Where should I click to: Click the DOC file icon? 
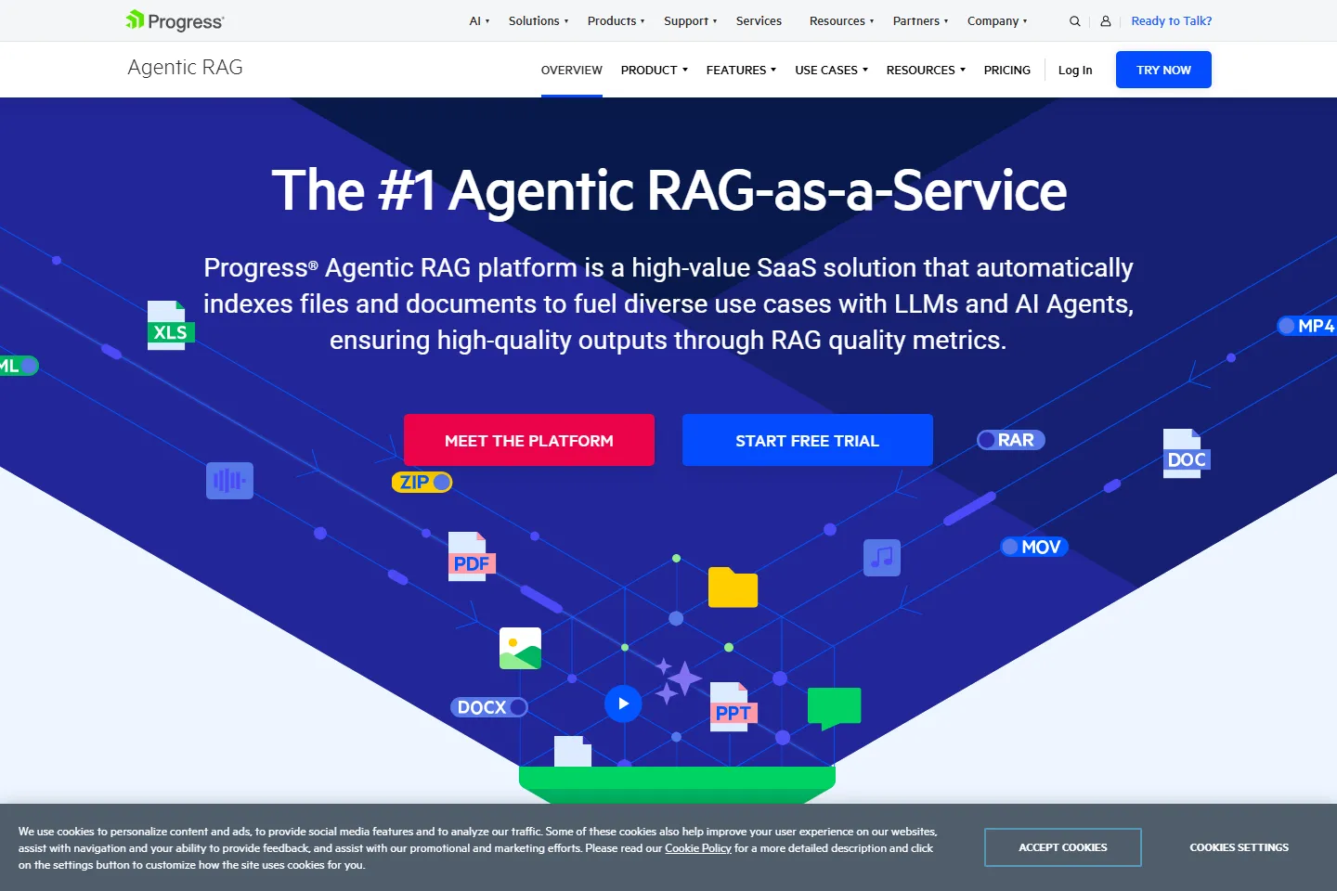pos(1187,454)
